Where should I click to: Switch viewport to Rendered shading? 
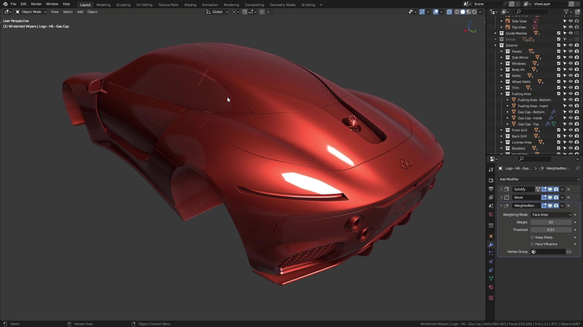[x=474, y=12]
